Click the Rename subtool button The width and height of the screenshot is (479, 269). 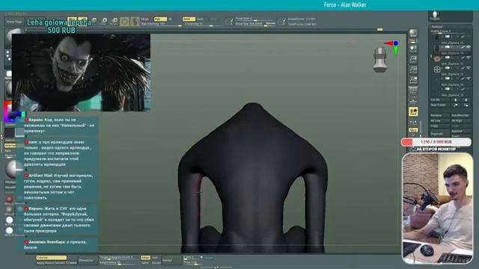coord(440,115)
